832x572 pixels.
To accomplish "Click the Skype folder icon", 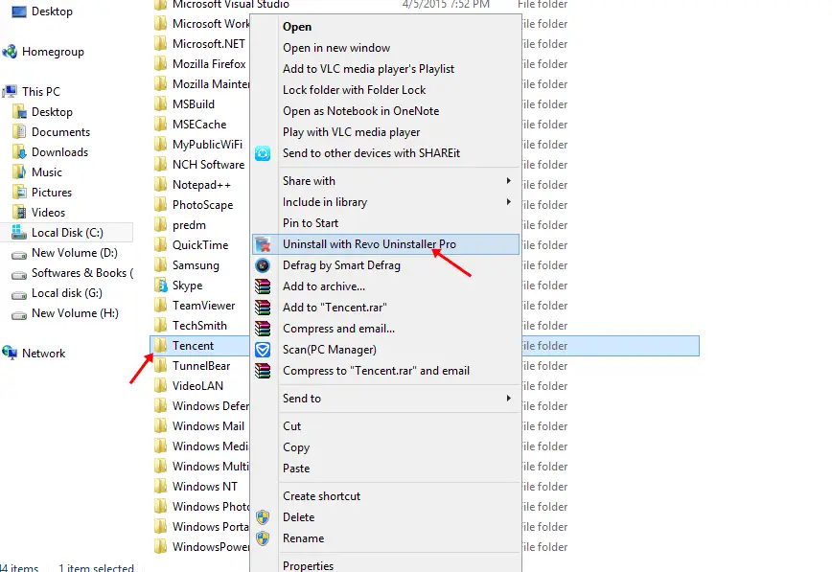I will click(x=160, y=286).
